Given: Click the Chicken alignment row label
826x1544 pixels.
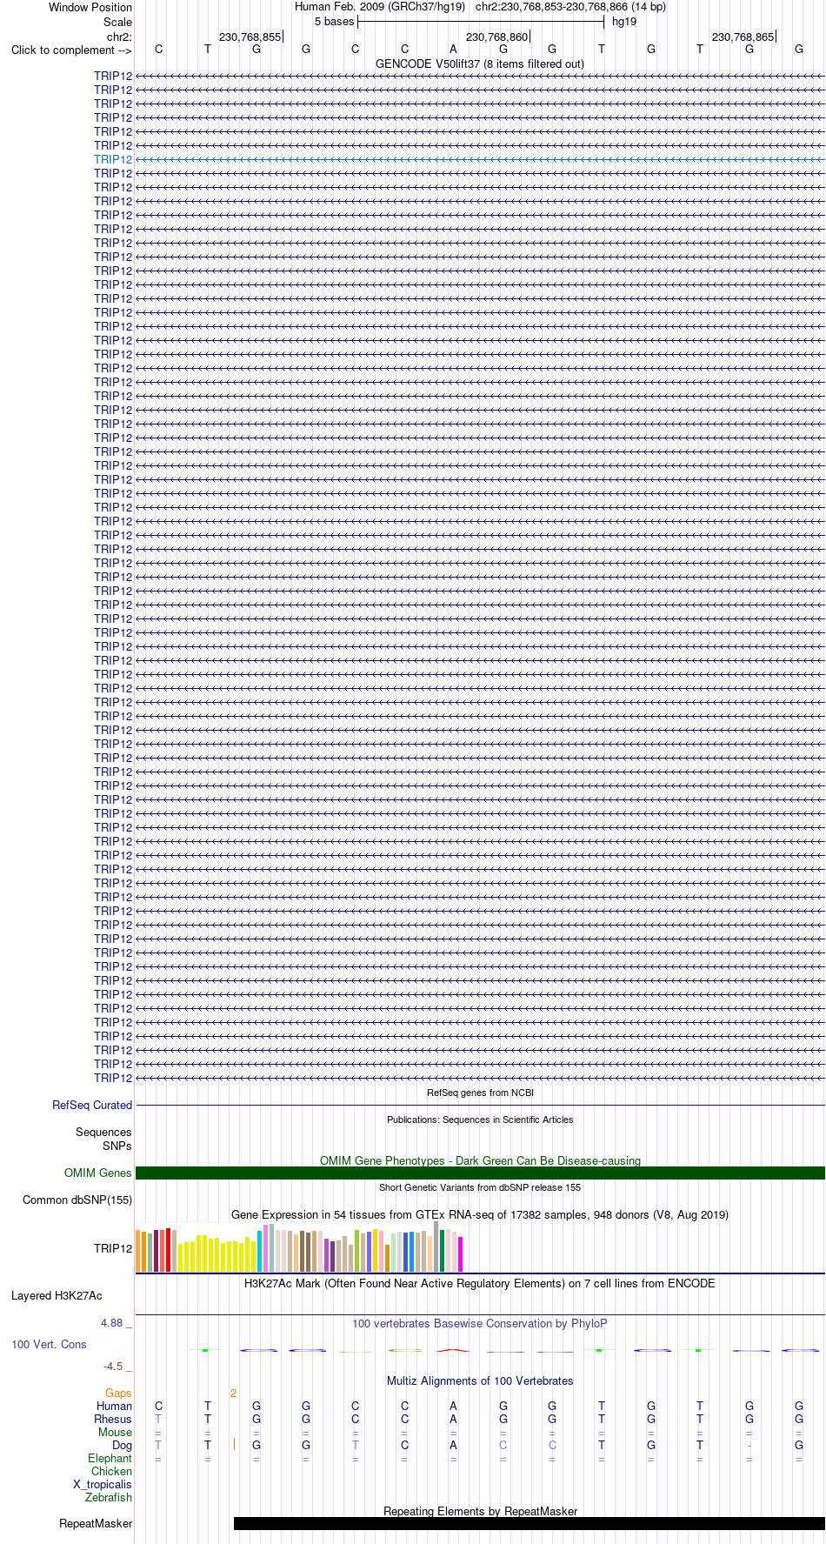Looking at the screenshot, I should click(112, 1472).
